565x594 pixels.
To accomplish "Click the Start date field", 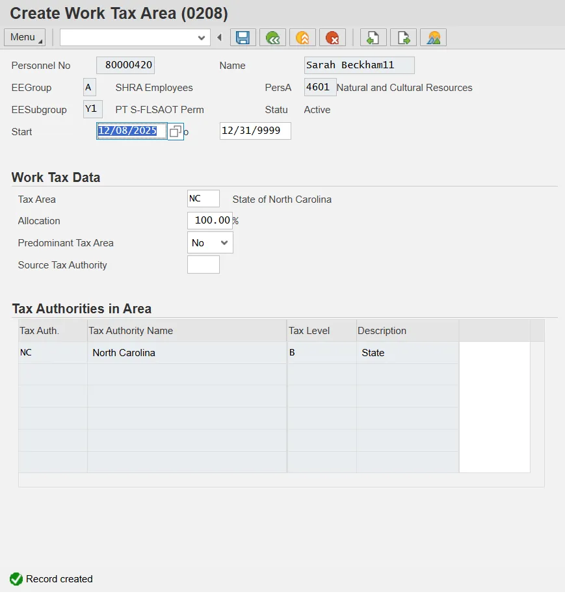I will pyautogui.click(x=131, y=131).
